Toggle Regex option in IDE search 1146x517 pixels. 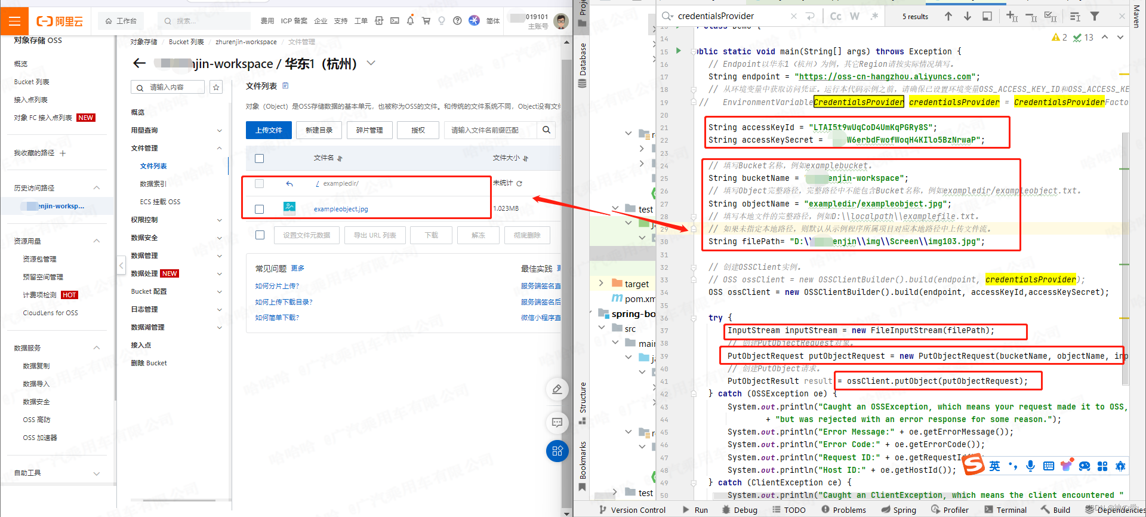[874, 16]
